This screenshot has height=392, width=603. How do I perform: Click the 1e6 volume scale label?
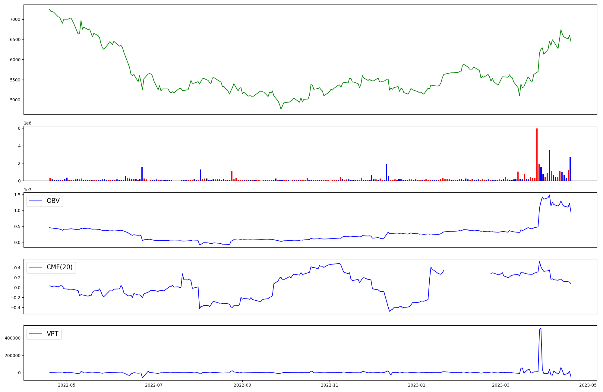click(x=27, y=123)
